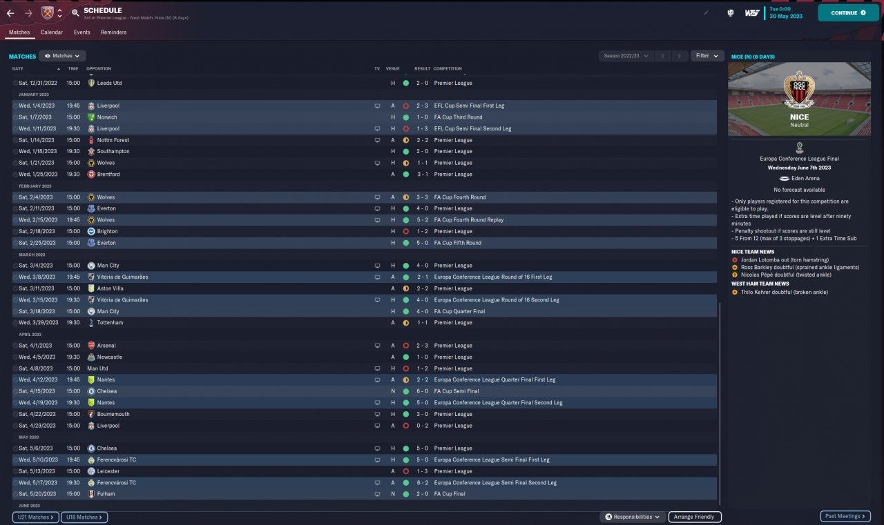Click the Brighton badge on 2/18/2023 row
The image size is (884, 525).
point(91,231)
